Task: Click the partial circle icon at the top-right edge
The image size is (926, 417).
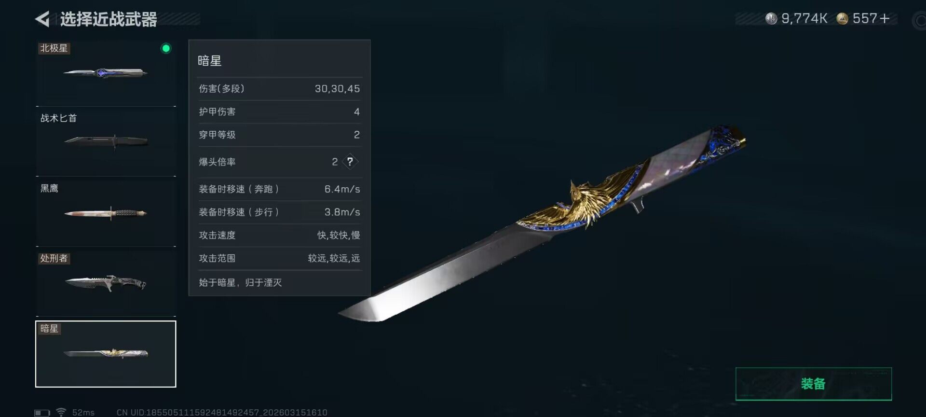Action: click(919, 21)
